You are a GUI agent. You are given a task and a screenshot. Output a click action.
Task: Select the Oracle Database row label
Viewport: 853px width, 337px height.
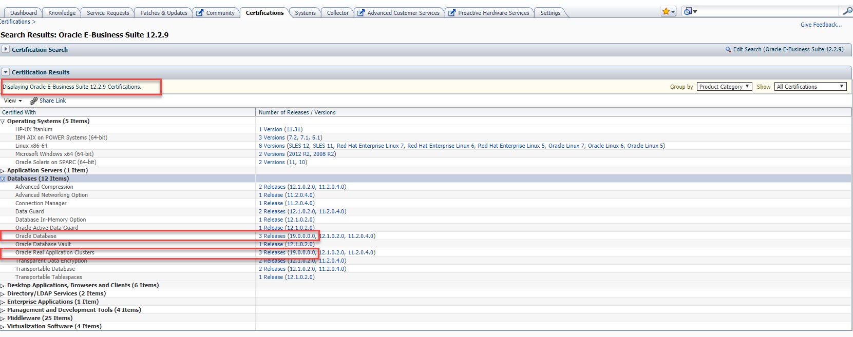pyautogui.click(x=36, y=236)
